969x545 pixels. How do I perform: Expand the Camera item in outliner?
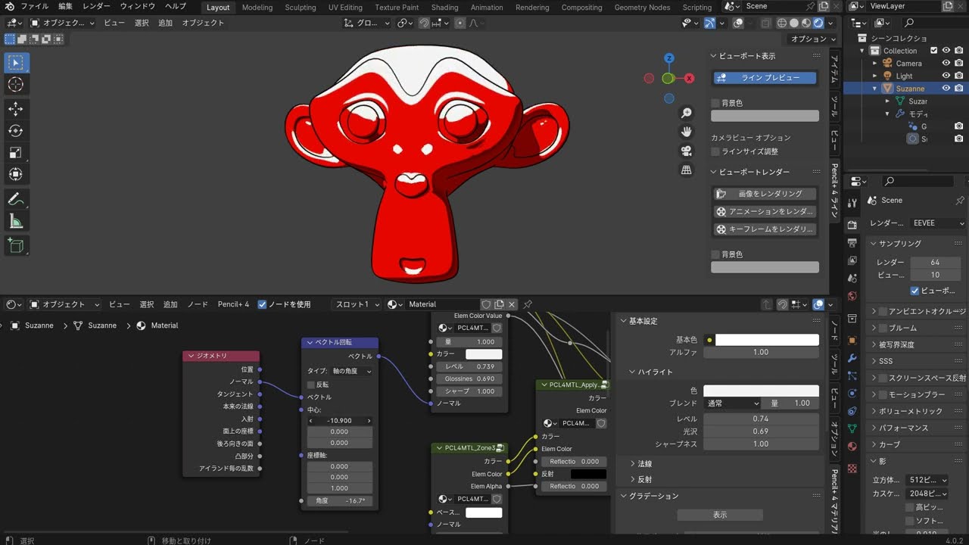(x=874, y=64)
